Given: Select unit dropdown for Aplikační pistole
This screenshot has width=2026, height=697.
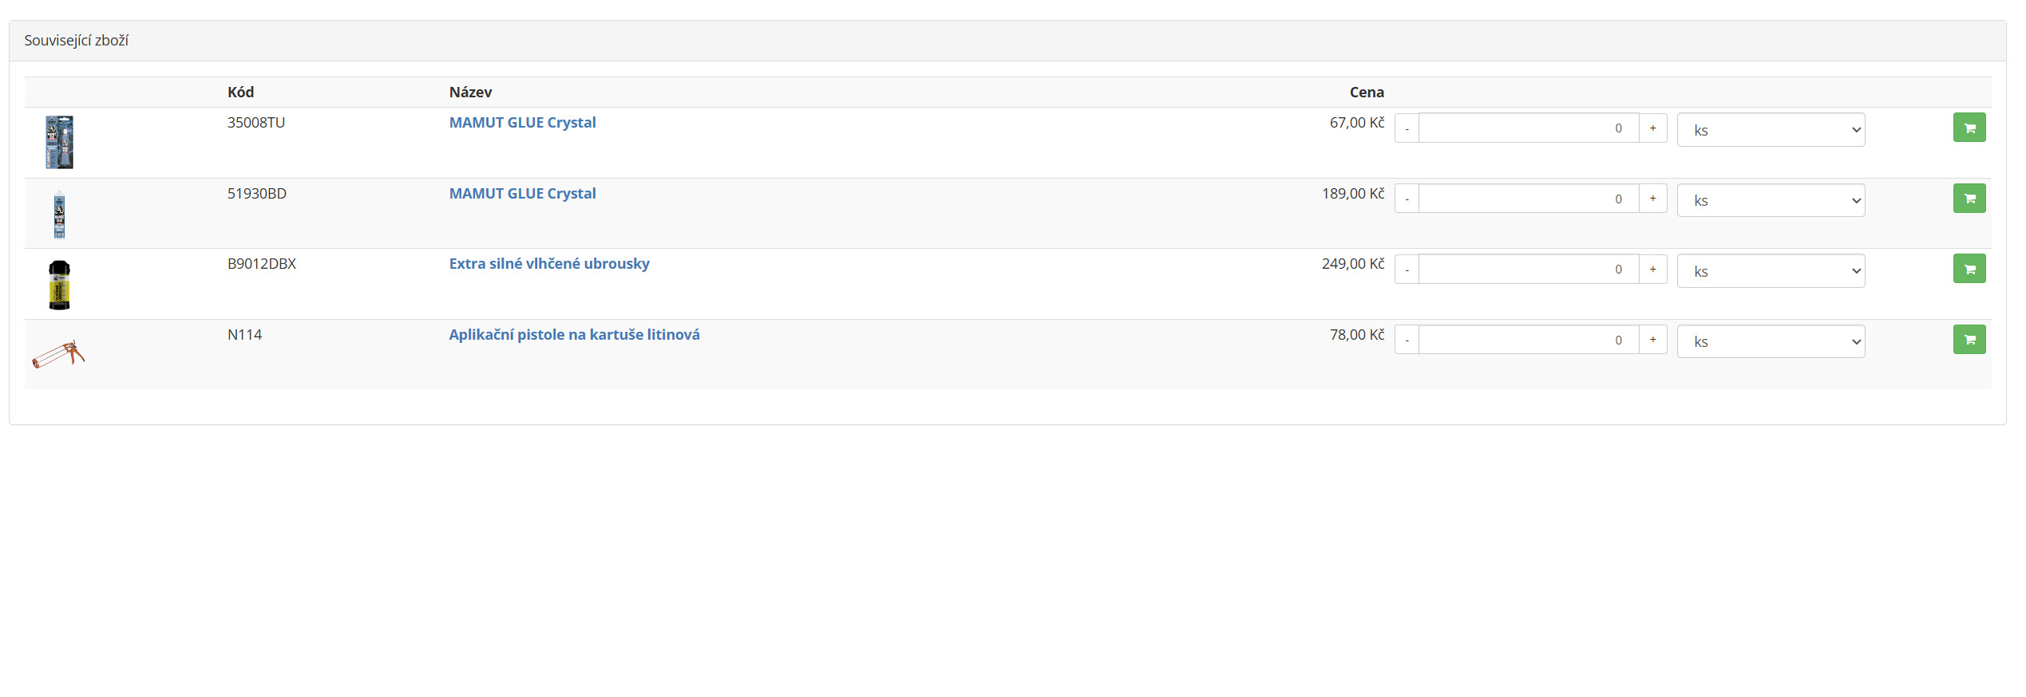Looking at the screenshot, I should [x=1770, y=341].
